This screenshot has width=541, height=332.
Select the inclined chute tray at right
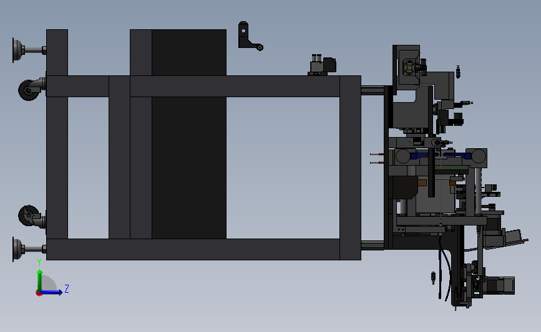click(x=506, y=239)
